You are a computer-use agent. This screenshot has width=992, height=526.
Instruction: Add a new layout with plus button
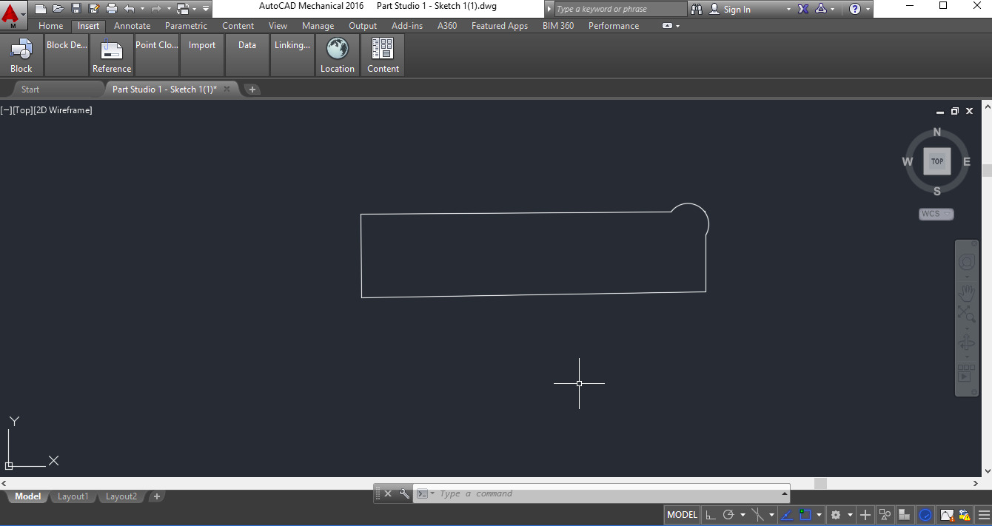pyautogui.click(x=156, y=496)
